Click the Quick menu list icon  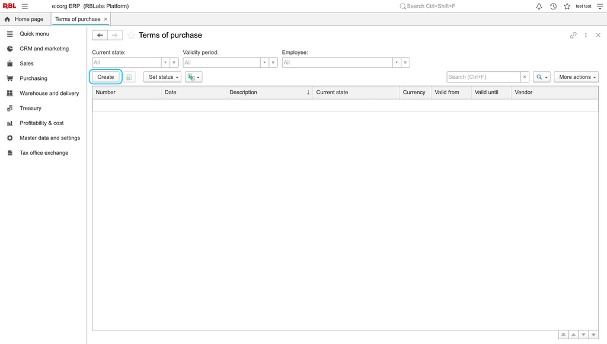click(10, 34)
